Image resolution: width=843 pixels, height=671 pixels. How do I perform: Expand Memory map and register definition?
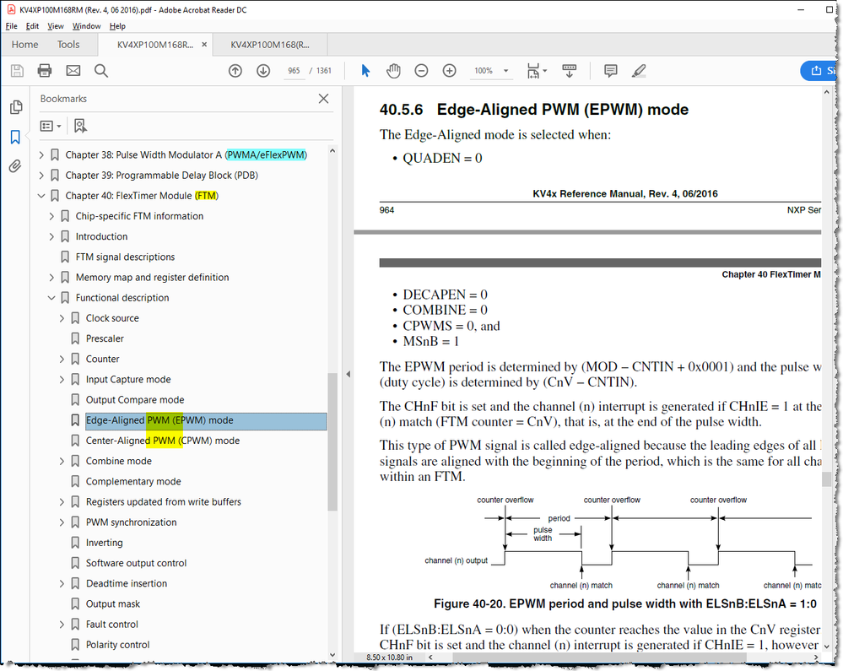51,278
